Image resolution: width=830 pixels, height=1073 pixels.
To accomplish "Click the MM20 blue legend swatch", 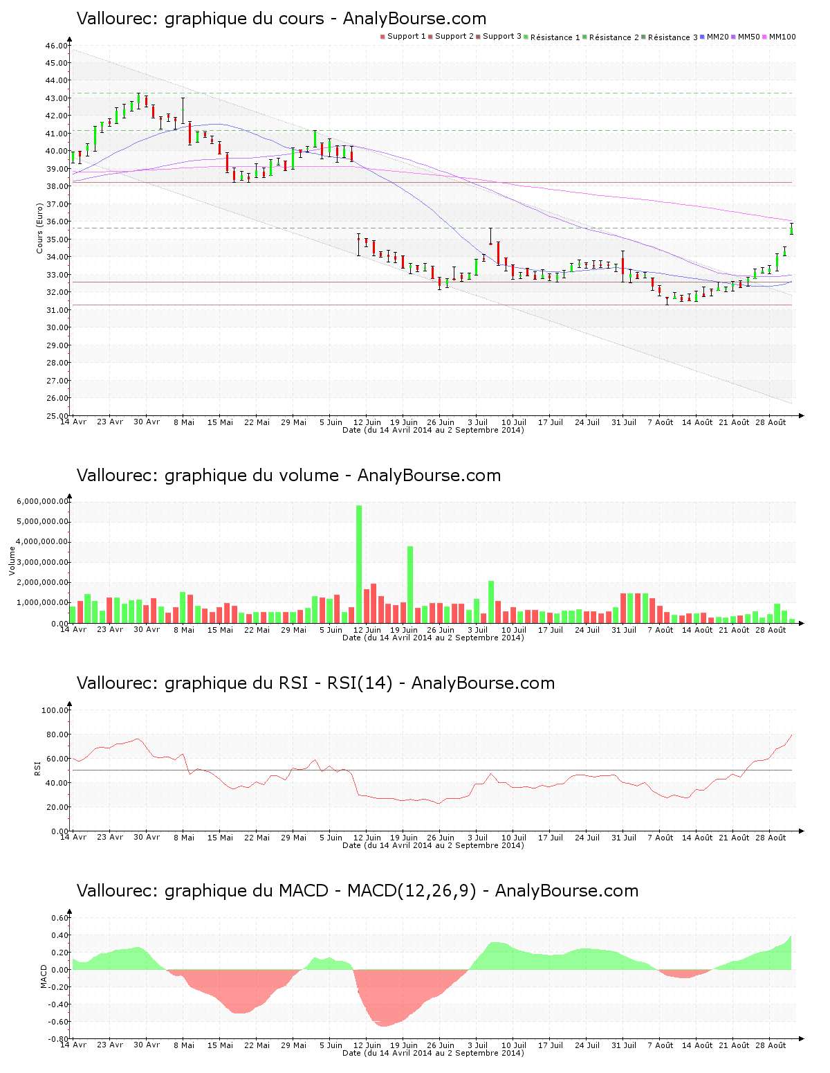I will pos(702,37).
